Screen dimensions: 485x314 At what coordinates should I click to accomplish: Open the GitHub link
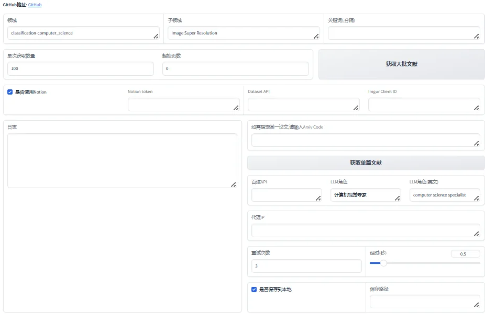tap(35, 5)
